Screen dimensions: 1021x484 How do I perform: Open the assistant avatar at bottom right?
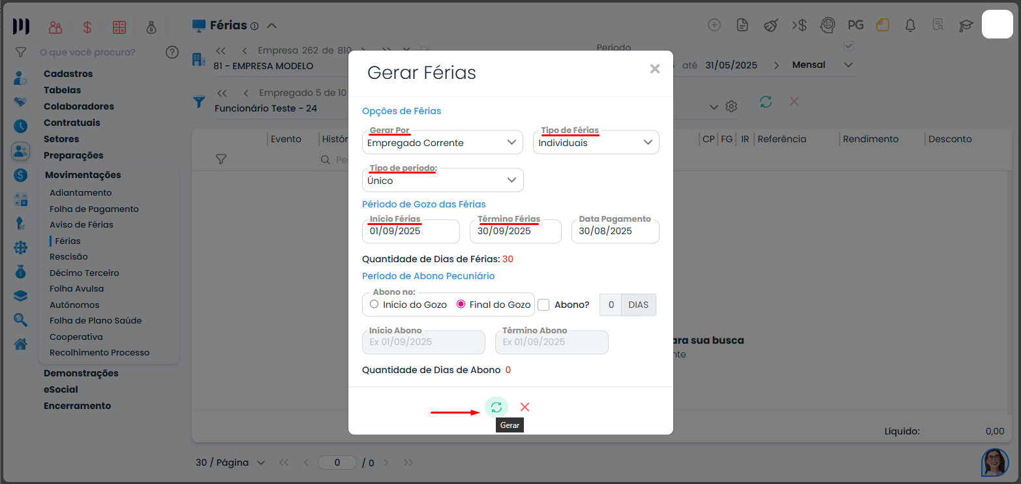pos(995,462)
